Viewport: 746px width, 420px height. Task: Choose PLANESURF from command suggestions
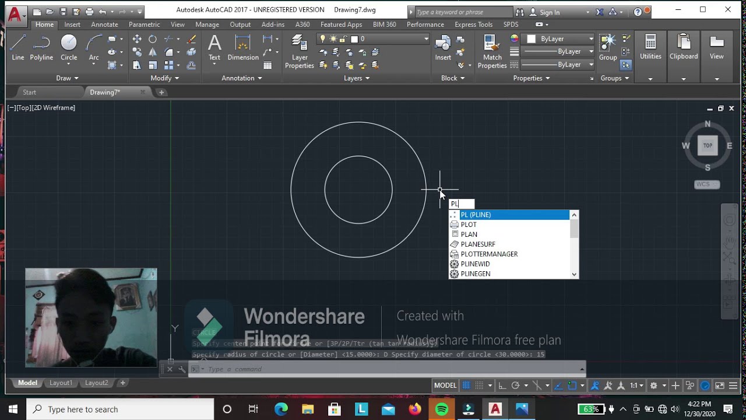(x=509, y=244)
